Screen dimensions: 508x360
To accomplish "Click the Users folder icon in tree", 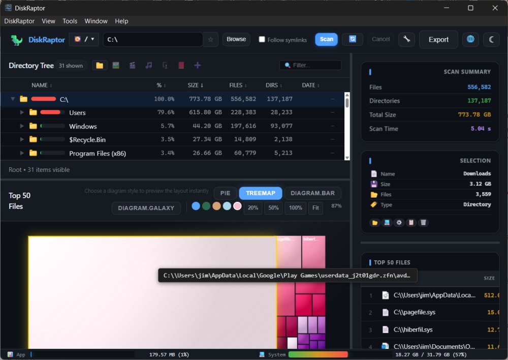I will 33,112.
